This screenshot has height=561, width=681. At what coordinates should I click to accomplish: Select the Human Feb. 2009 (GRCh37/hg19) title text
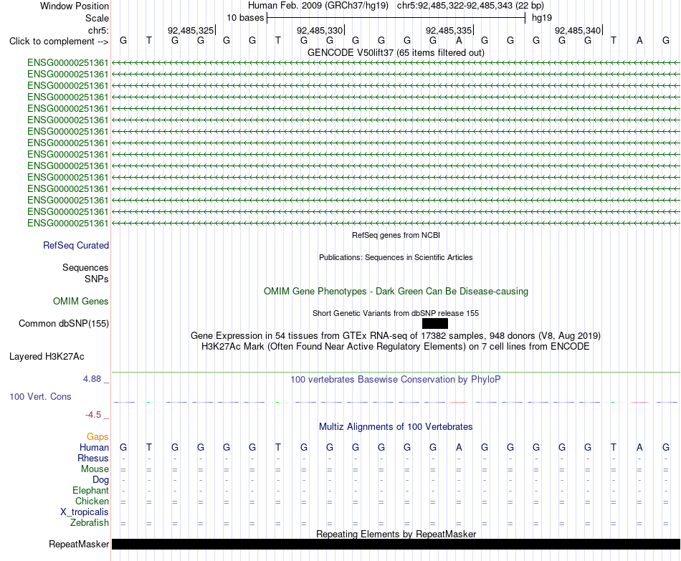pyautogui.click(x=318, y=6)
